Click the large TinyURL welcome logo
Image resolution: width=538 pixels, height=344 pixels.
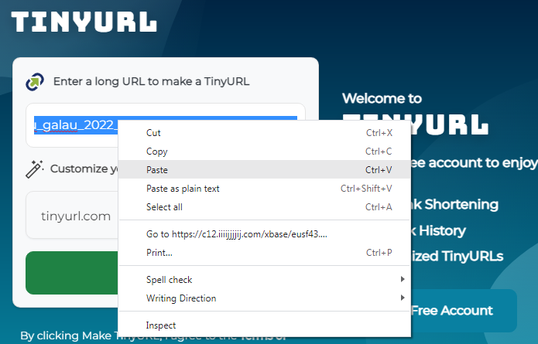[x=450, y=124]
